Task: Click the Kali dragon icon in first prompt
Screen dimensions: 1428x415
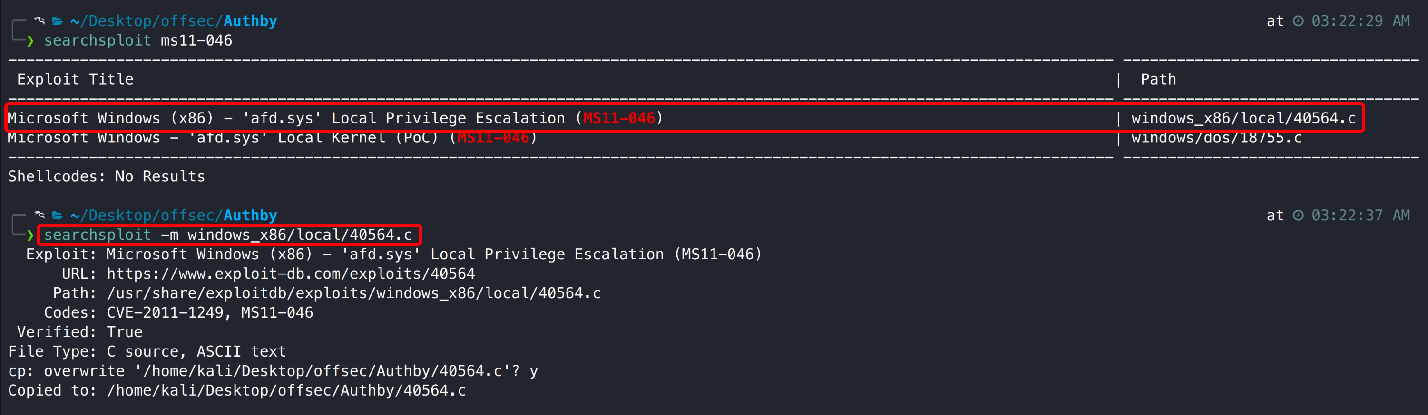Action: point(39,20)
